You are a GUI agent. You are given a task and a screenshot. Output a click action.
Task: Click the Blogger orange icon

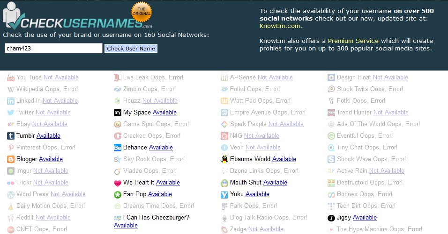click(x=11, y=159)
